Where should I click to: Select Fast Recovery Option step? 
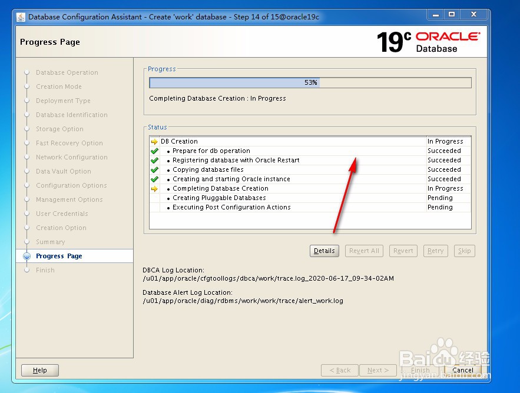69,143
